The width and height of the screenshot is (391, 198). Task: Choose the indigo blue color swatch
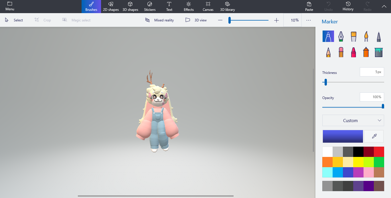[x=348, y=172]
